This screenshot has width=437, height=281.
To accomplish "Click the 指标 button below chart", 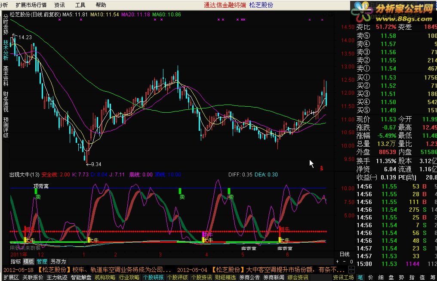I will tap(15, 262).
